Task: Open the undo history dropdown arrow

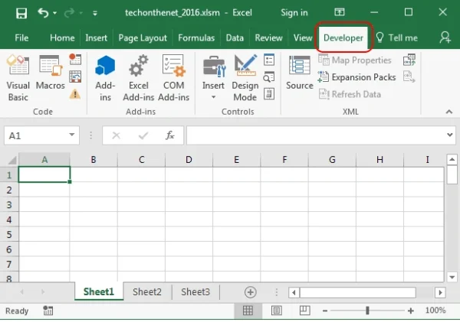Action: click(55, 13)
